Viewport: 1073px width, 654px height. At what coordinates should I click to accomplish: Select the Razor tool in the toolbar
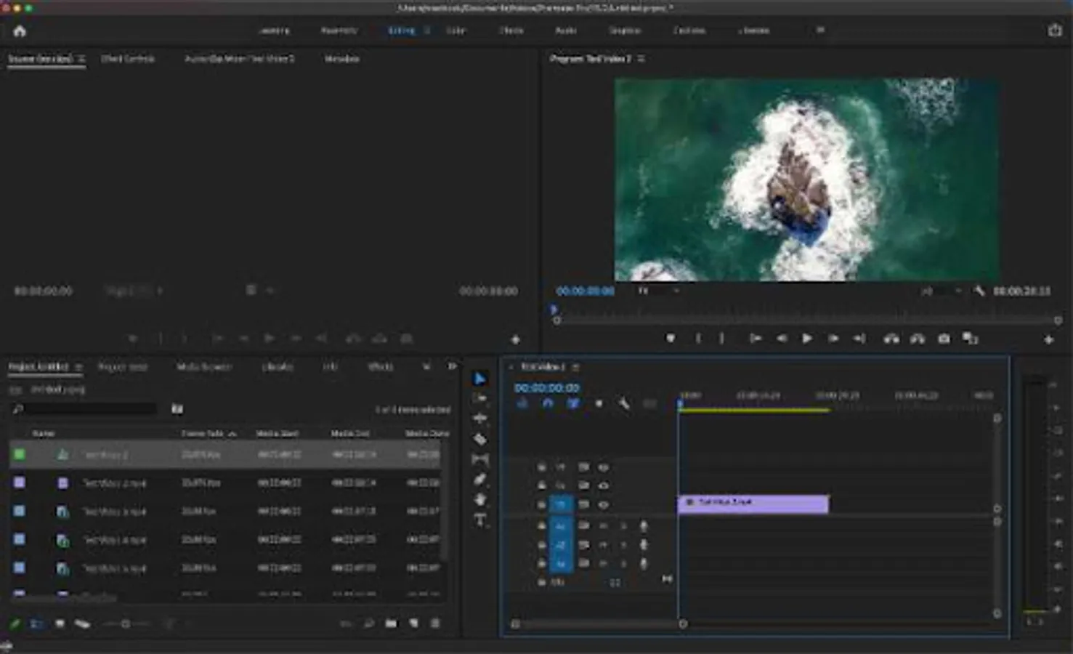tap(480, 439)
